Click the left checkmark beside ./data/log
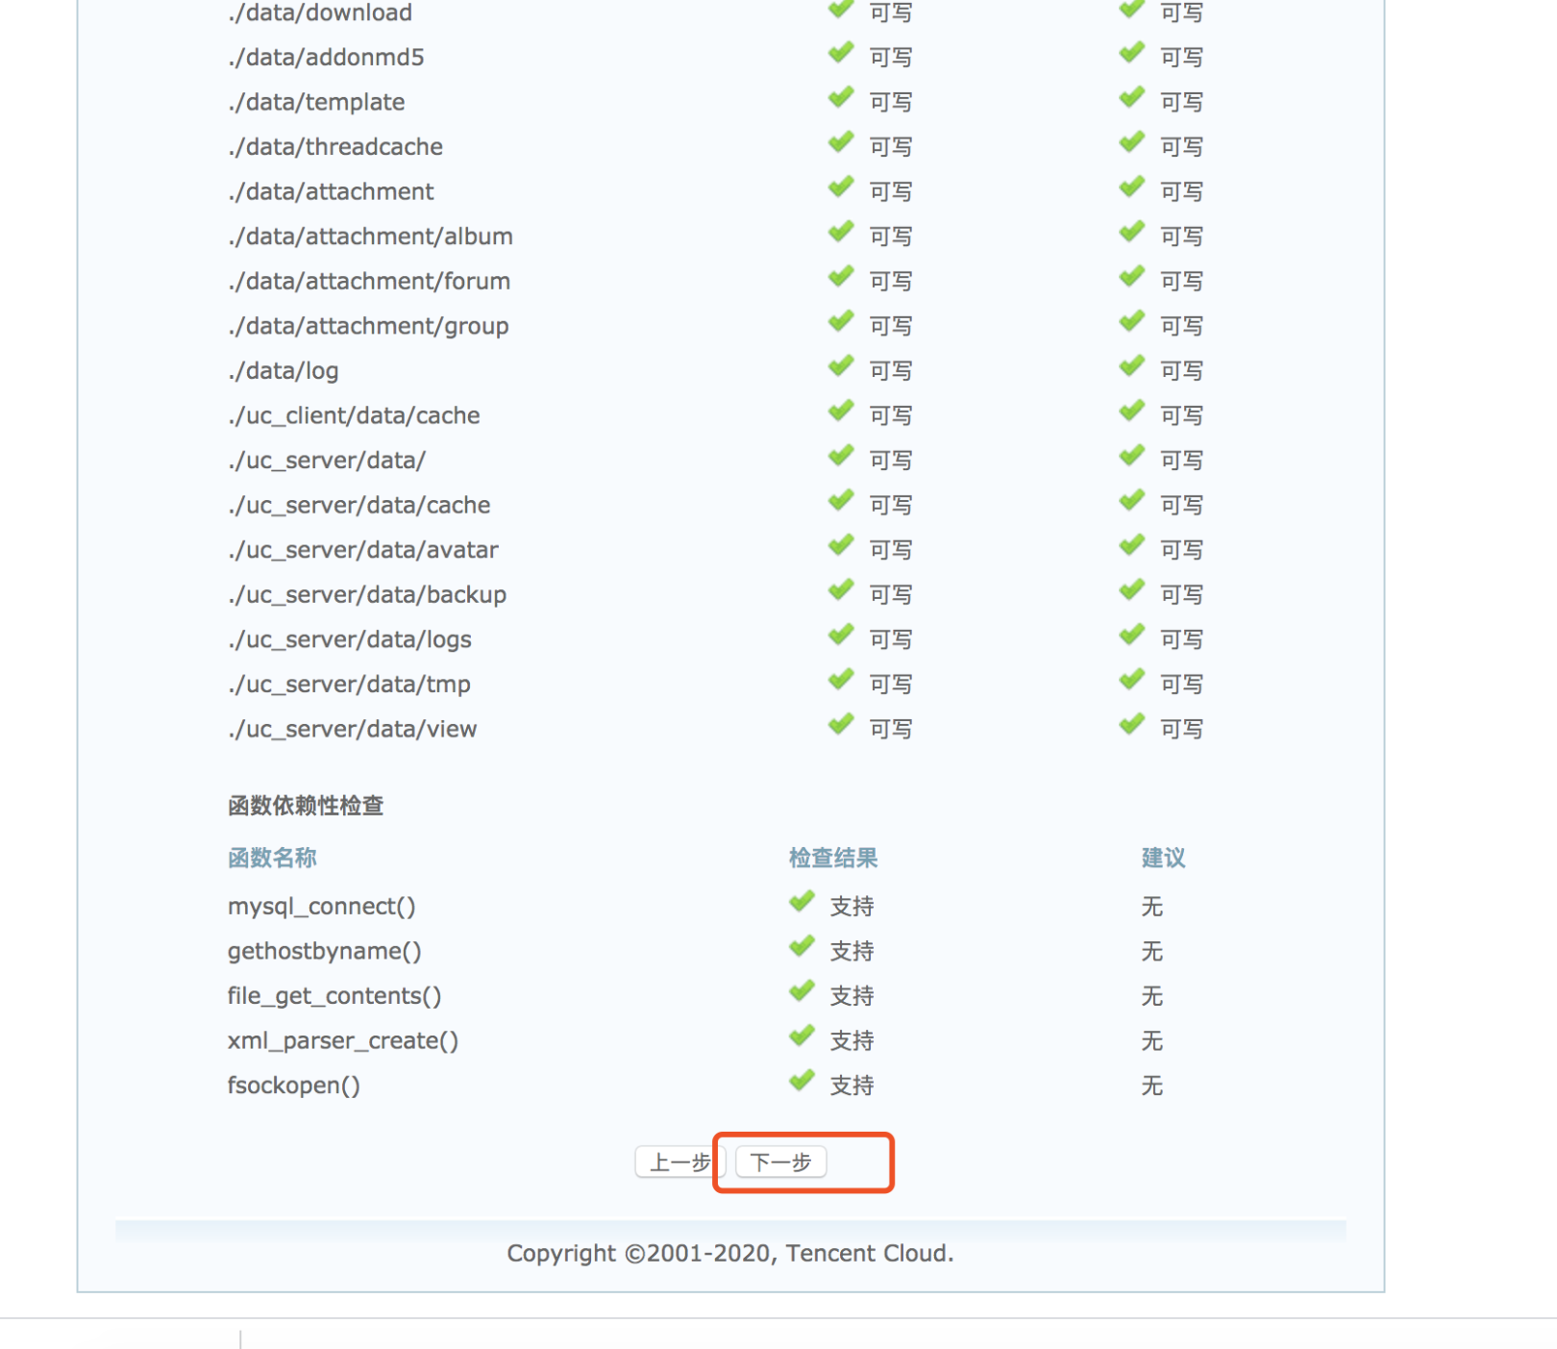 [841, 367]
